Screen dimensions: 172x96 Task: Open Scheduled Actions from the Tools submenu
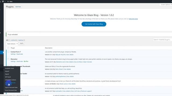pos(10,80)
